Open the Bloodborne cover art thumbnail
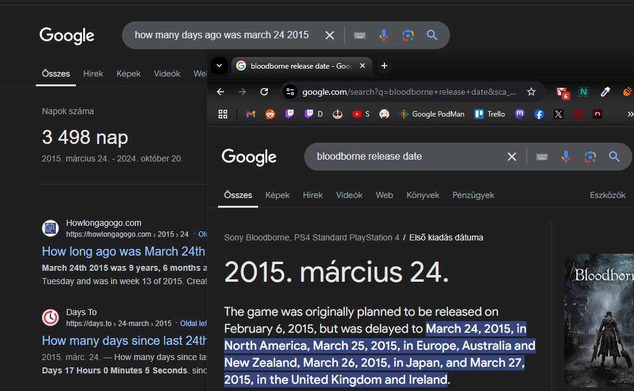634x391 pixels. click(x=599, y=319)
